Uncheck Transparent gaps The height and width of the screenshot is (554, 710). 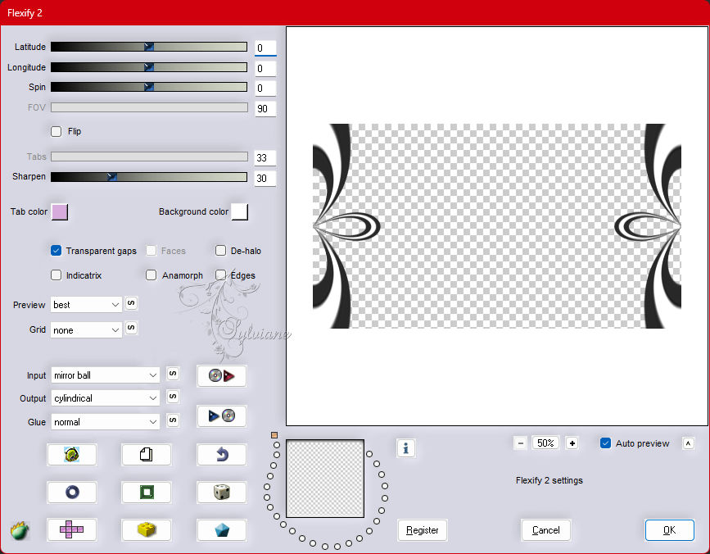[x=57, y=251]
